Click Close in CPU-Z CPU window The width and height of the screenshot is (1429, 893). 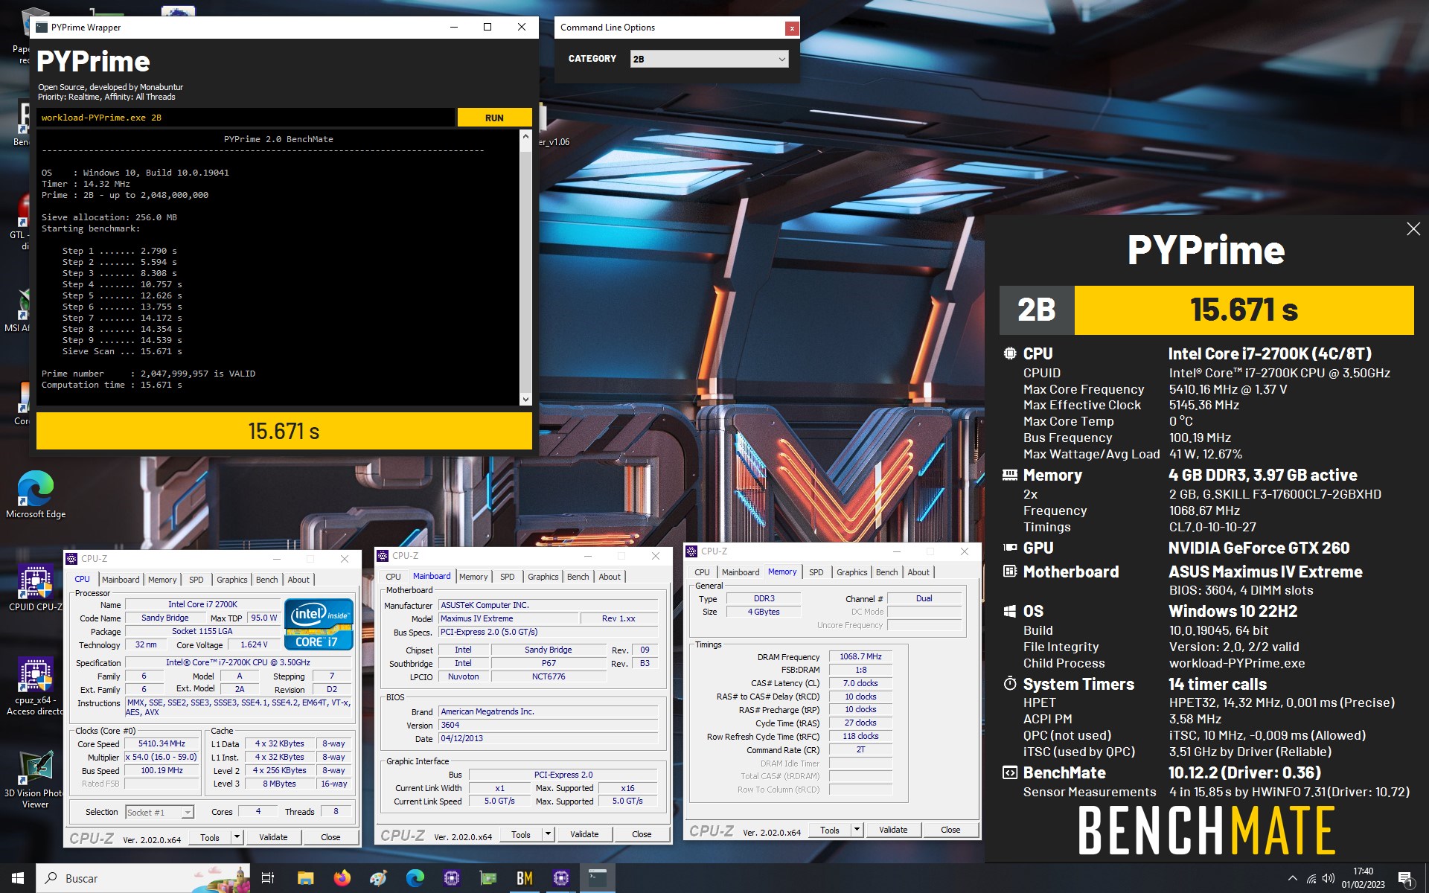pos(330,837)
